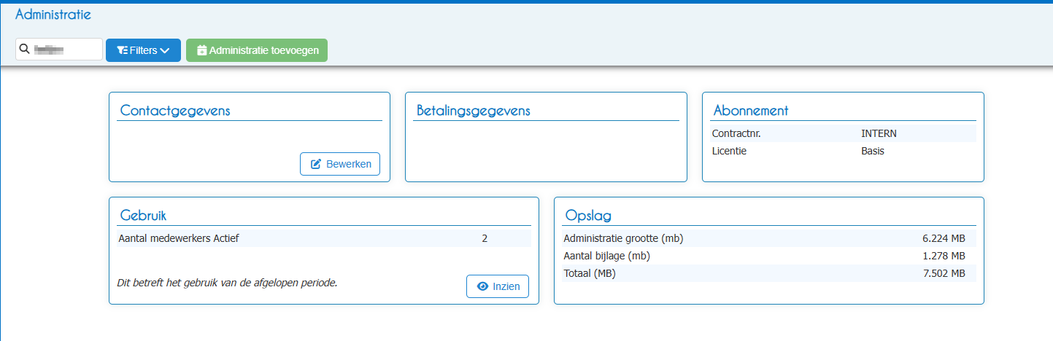The height and width of the screenshot is (341, 1053).
Task: Click the Licentie label
Action: tap(729, 151)
